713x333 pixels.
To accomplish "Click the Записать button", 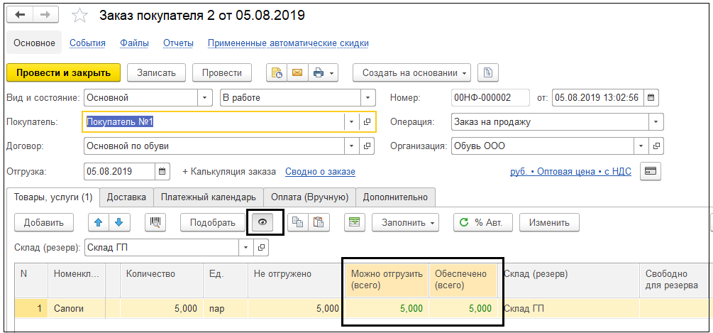I will [x=156, y=72].
